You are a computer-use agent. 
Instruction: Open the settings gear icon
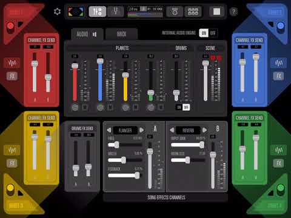tap(58, 12)
